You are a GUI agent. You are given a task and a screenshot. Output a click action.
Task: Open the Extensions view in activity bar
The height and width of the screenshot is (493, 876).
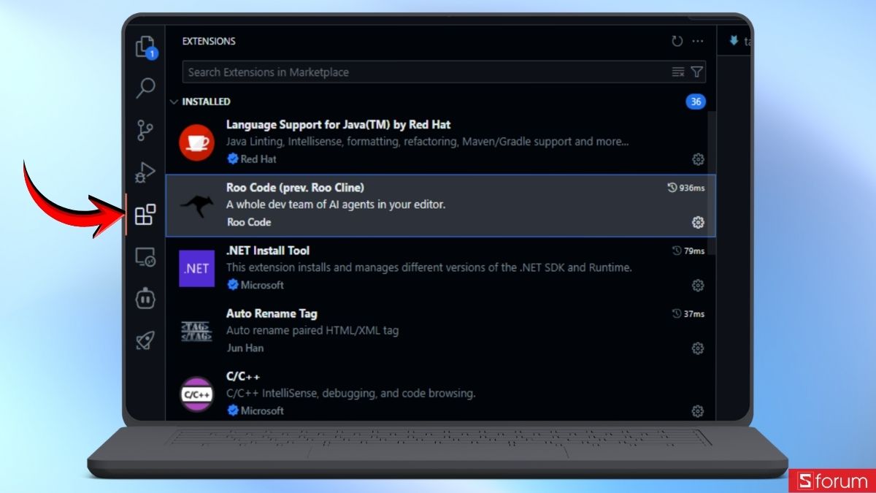pyautogui.click(x=145, y=215)
